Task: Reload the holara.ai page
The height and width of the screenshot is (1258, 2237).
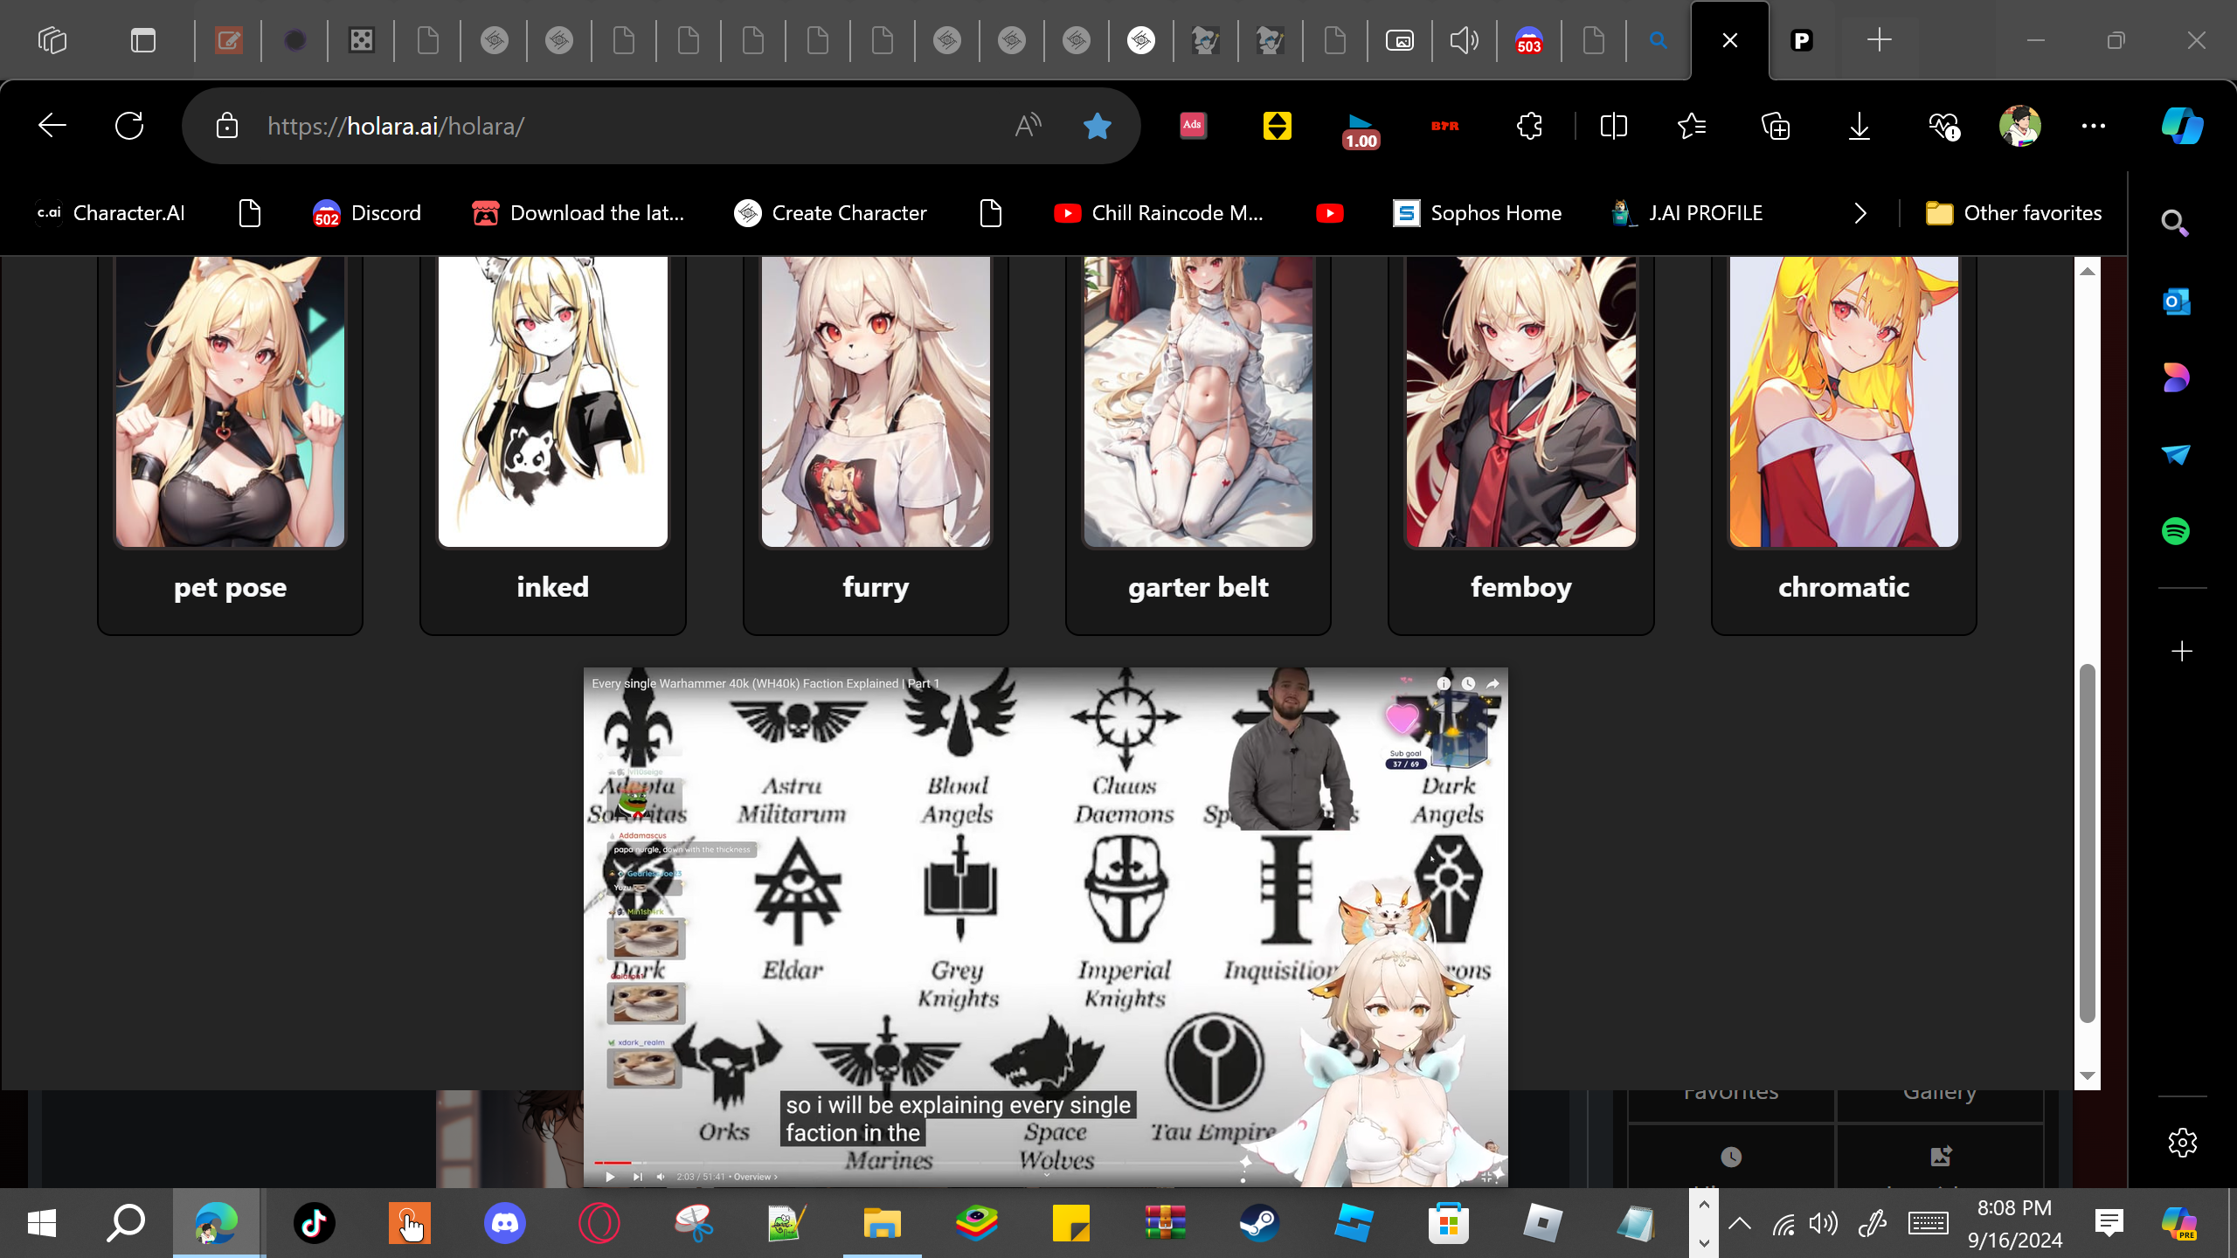Action: (129, 126)
